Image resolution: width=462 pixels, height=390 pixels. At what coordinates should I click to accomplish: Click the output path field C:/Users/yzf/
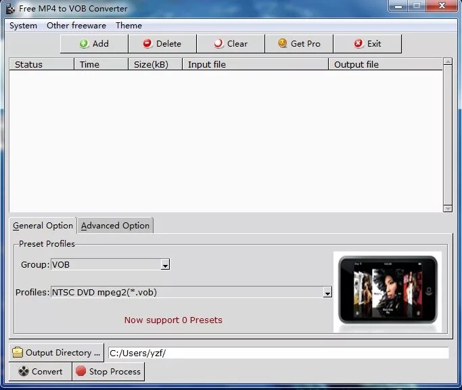coord(279,353)
